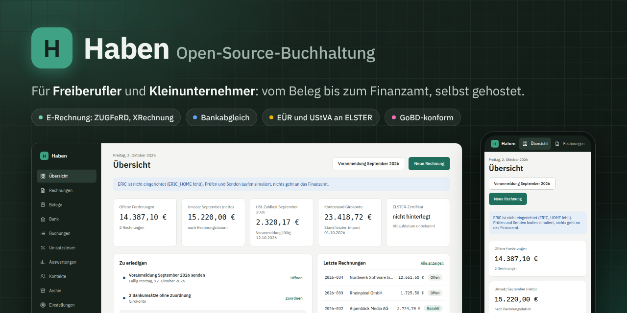The width and height of the screenshot is (627, 313).
Task: Click the Bezahlt badge on invoice 2026-032
Action: pyautogui.click(x=434, y=309)
